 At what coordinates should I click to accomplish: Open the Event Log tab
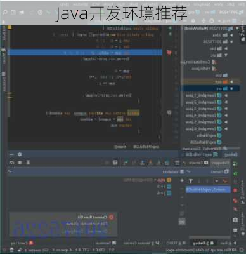22,243
